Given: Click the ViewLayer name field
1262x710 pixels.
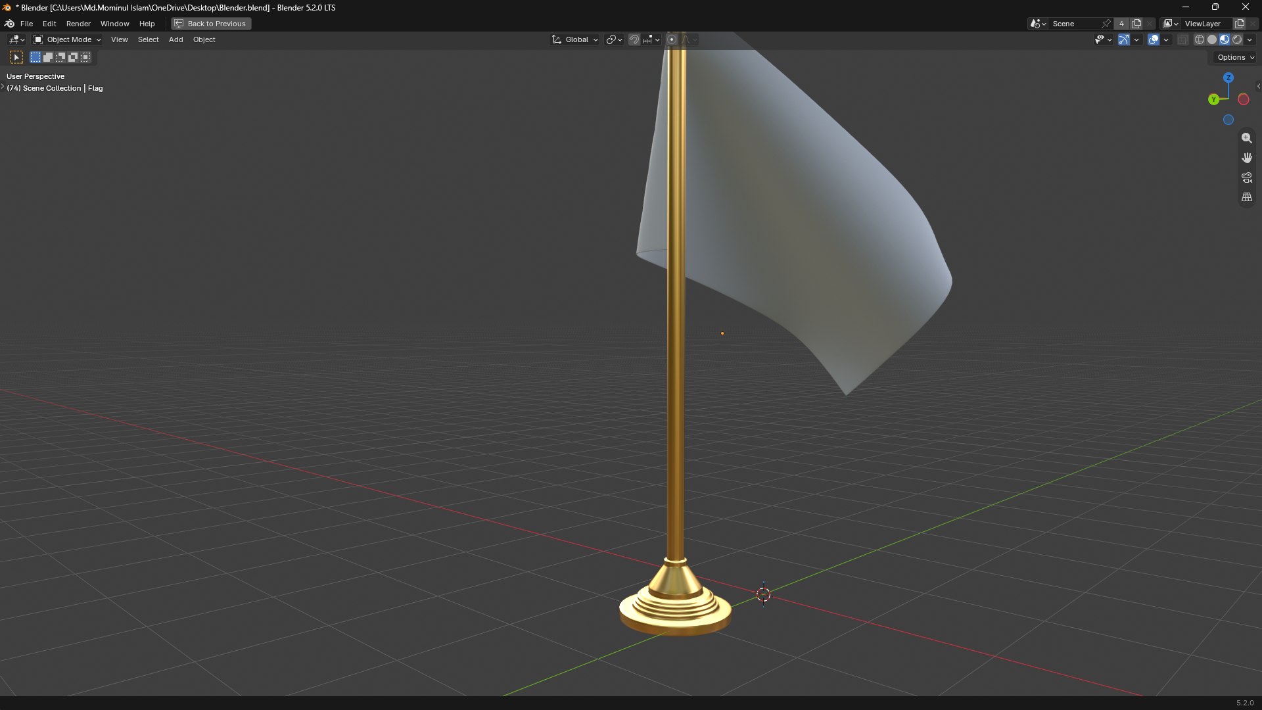Looking at the screenshot, I should tap(1207, 24).
